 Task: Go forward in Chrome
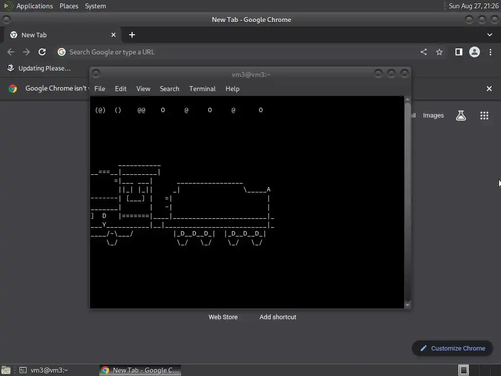26,52
